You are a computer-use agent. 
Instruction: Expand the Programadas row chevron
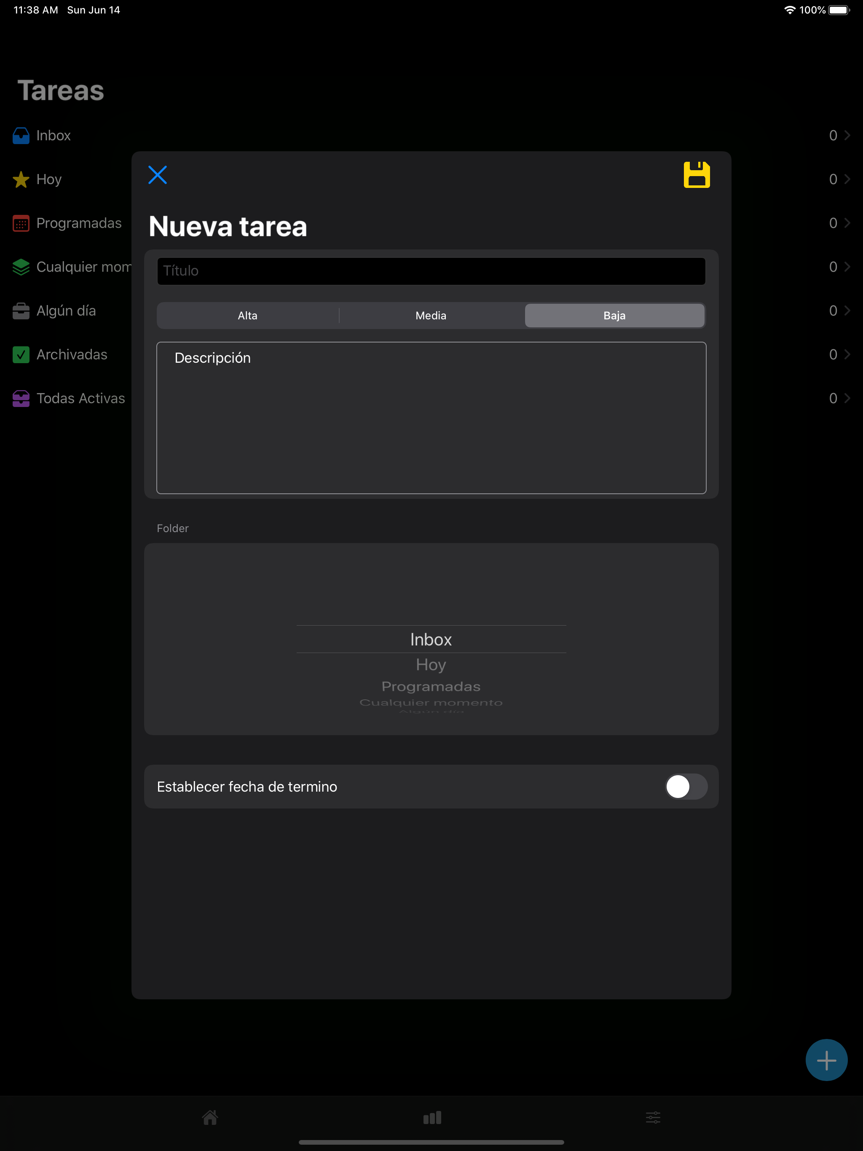[x=847, y=223]
